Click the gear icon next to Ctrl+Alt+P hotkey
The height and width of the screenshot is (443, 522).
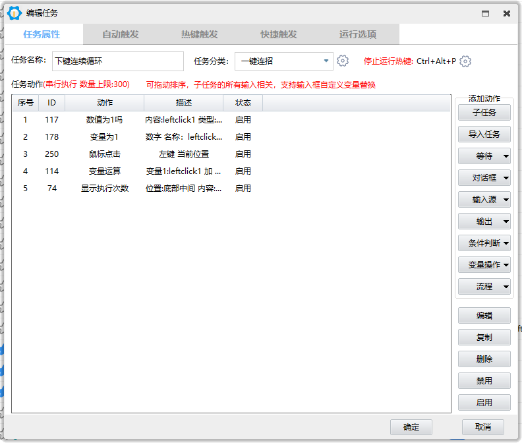pyautogui.click(x=465, y=61)
